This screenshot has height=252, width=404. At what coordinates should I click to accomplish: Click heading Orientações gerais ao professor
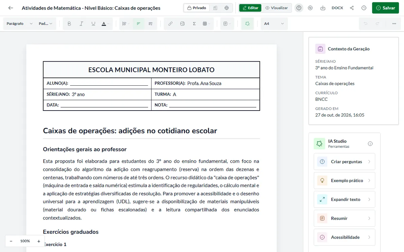(x=85, y=149)
